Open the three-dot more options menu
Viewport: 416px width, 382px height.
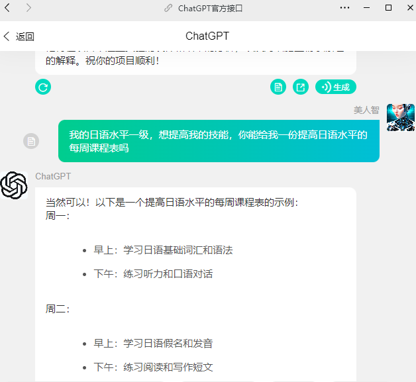344,8
